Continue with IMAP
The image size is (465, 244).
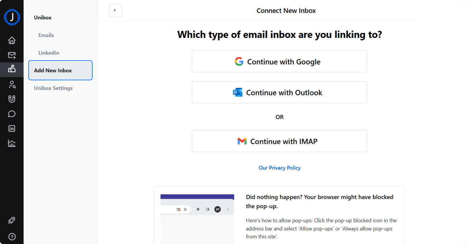280,141
